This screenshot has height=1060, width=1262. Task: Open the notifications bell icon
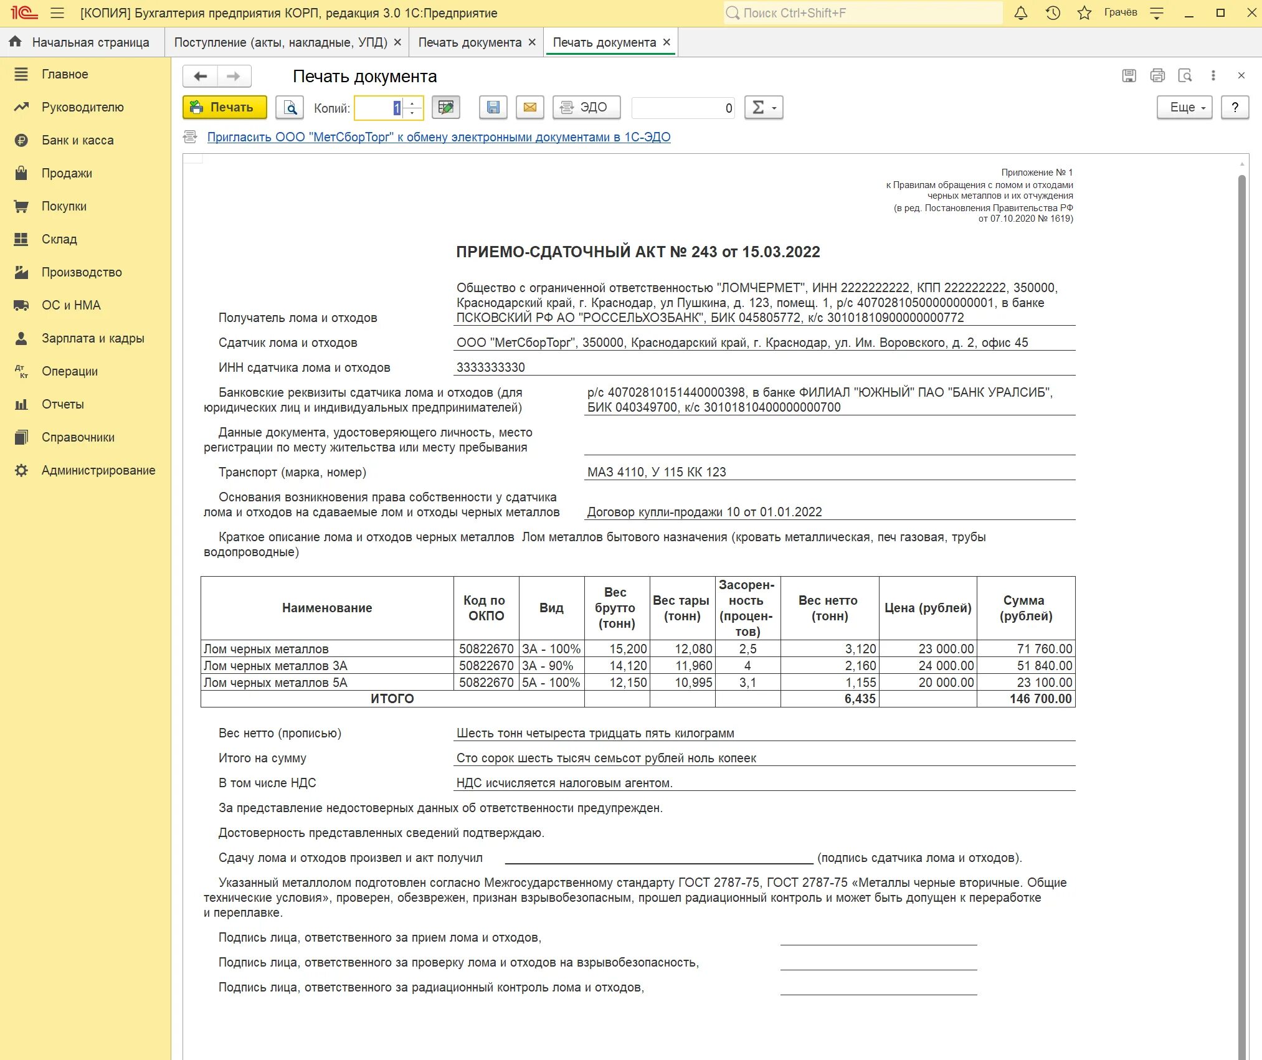pyautogui.click(x=1020, y=13)
